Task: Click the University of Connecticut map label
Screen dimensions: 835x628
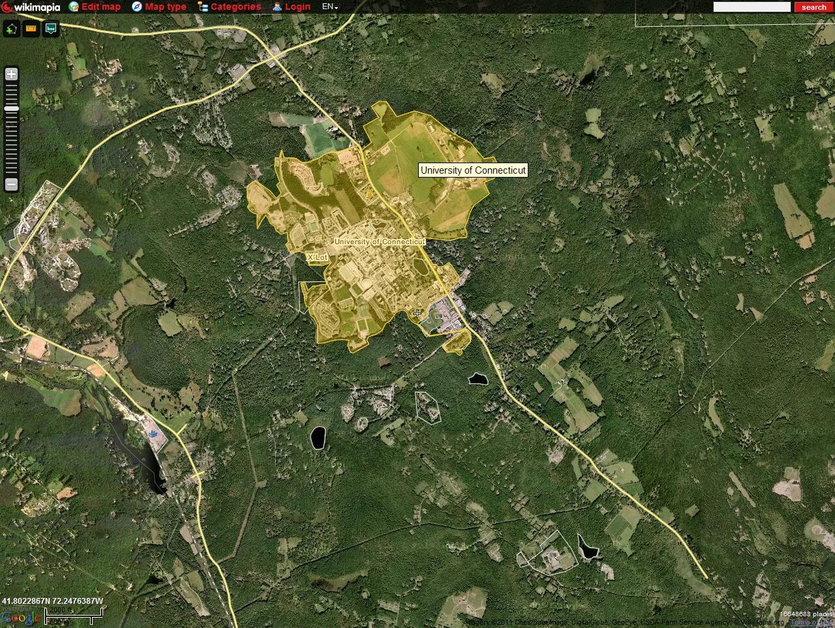Action: coord(380,242)
